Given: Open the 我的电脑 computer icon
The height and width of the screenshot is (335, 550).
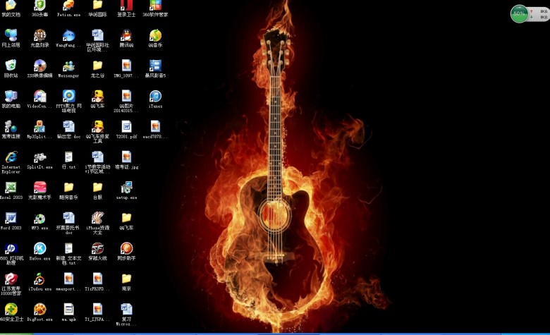Looking at the screenshot, I should [11, 96].
